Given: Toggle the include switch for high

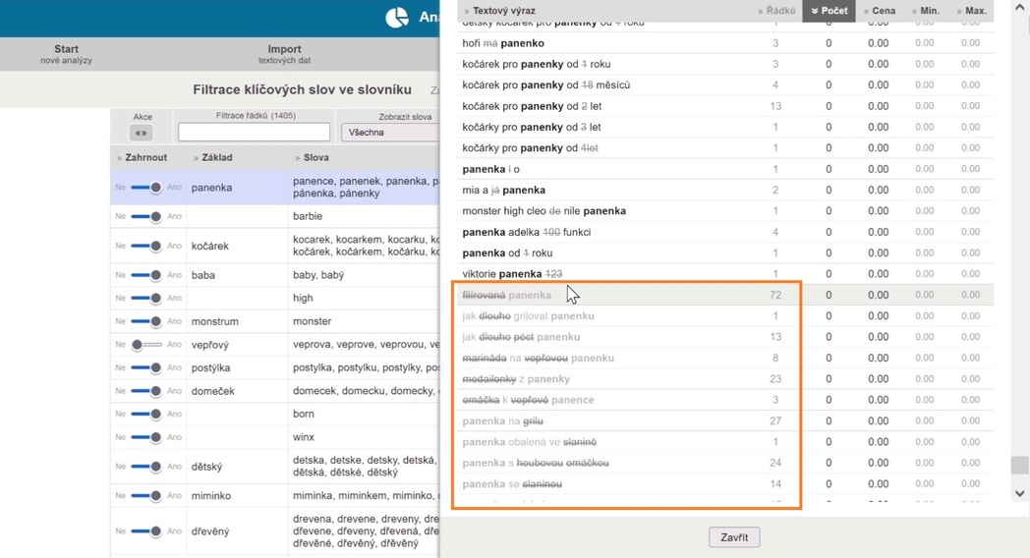Looking at the screenshot, I should click(145, 298).
